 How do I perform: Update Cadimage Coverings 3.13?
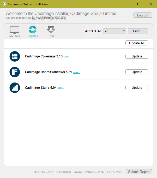[x=137, y=56]
